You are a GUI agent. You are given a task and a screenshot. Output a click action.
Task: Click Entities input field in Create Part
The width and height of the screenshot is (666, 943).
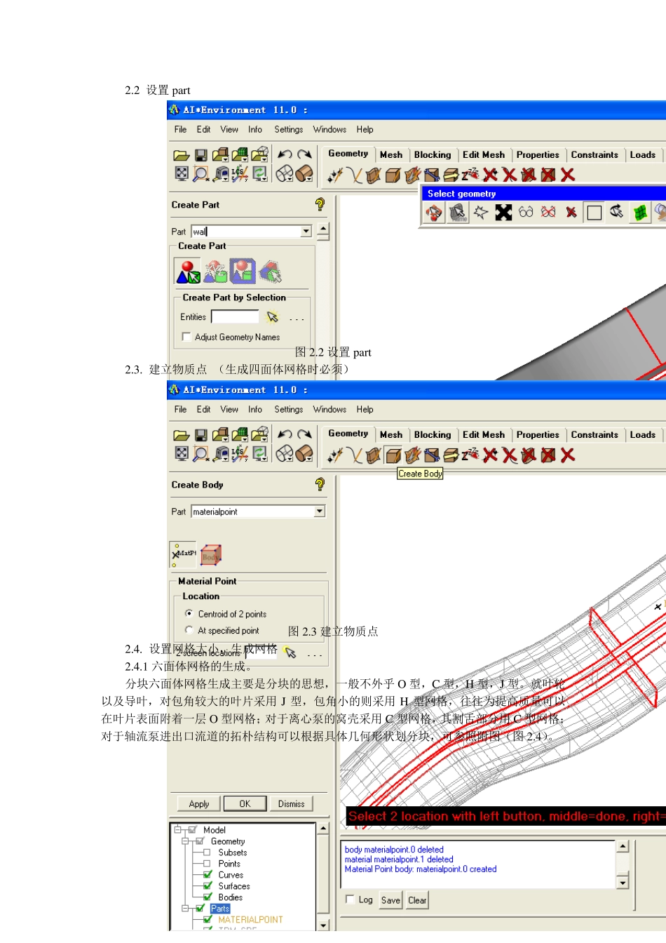click(236, 317)
